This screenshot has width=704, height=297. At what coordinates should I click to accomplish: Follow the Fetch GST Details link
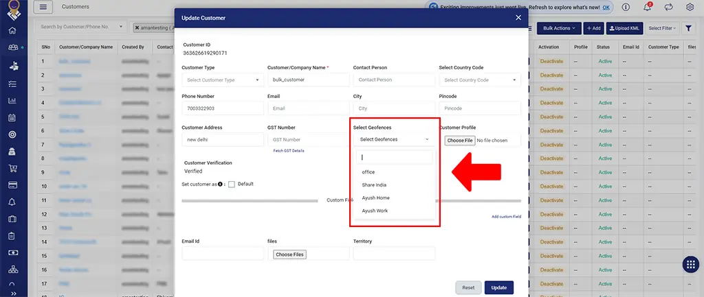289,151
